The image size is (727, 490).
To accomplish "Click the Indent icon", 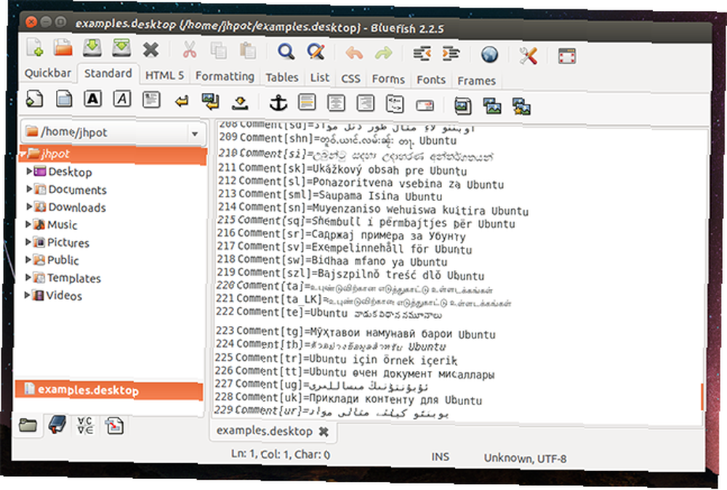I will click(x=451, y=54).
